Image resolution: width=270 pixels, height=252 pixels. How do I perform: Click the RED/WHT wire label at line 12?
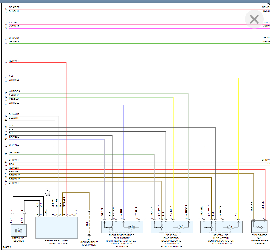click(x=14, y=61)
